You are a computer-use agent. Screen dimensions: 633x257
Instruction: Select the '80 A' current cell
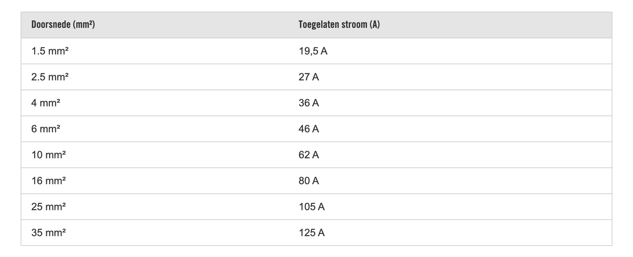click(309, 181)
